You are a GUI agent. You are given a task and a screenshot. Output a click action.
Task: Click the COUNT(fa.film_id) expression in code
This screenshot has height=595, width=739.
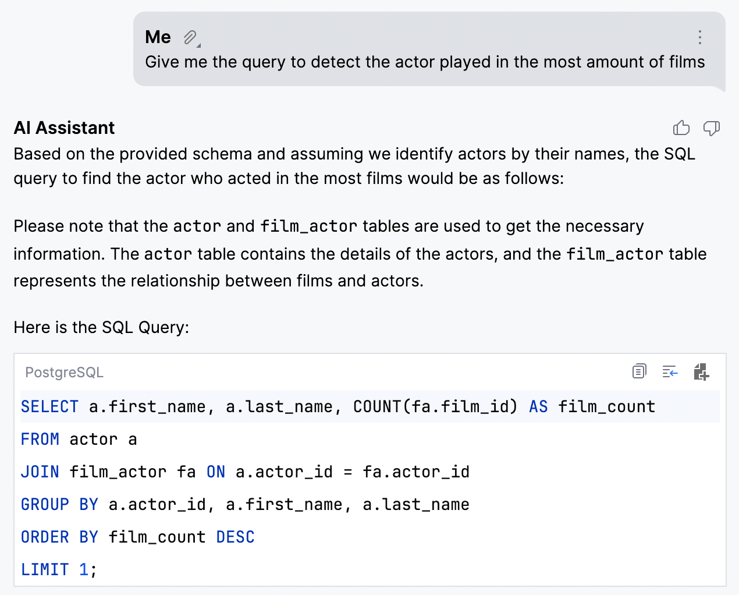tap(435, 406)
